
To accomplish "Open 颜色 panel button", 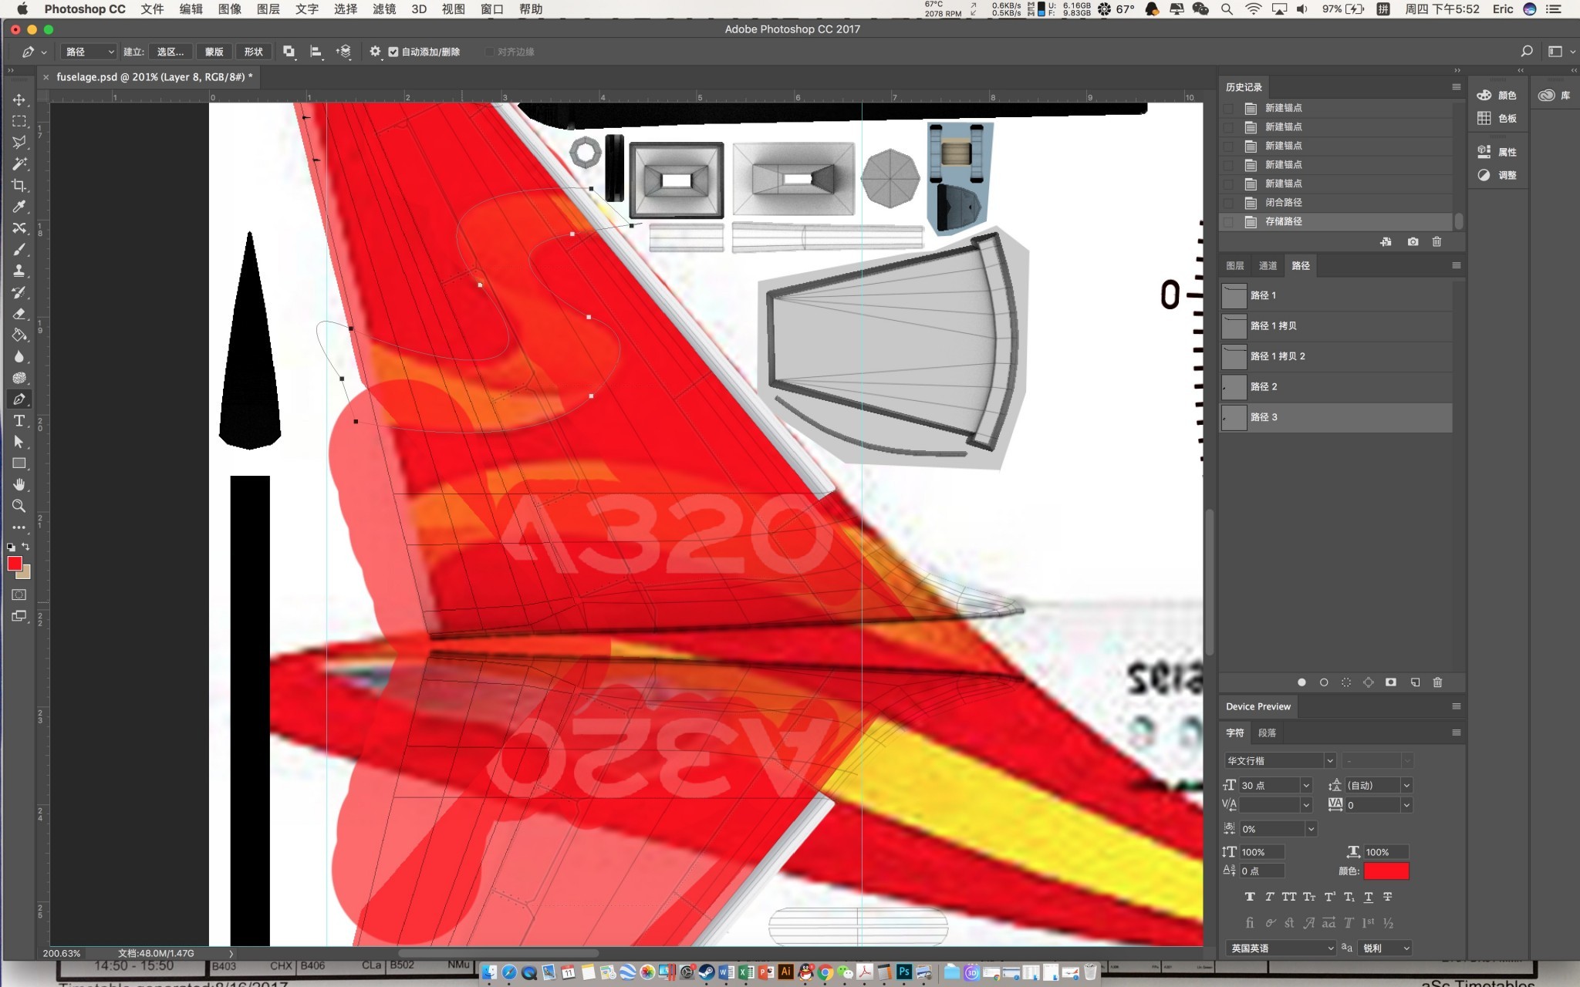I will [x=1497, y=96].
